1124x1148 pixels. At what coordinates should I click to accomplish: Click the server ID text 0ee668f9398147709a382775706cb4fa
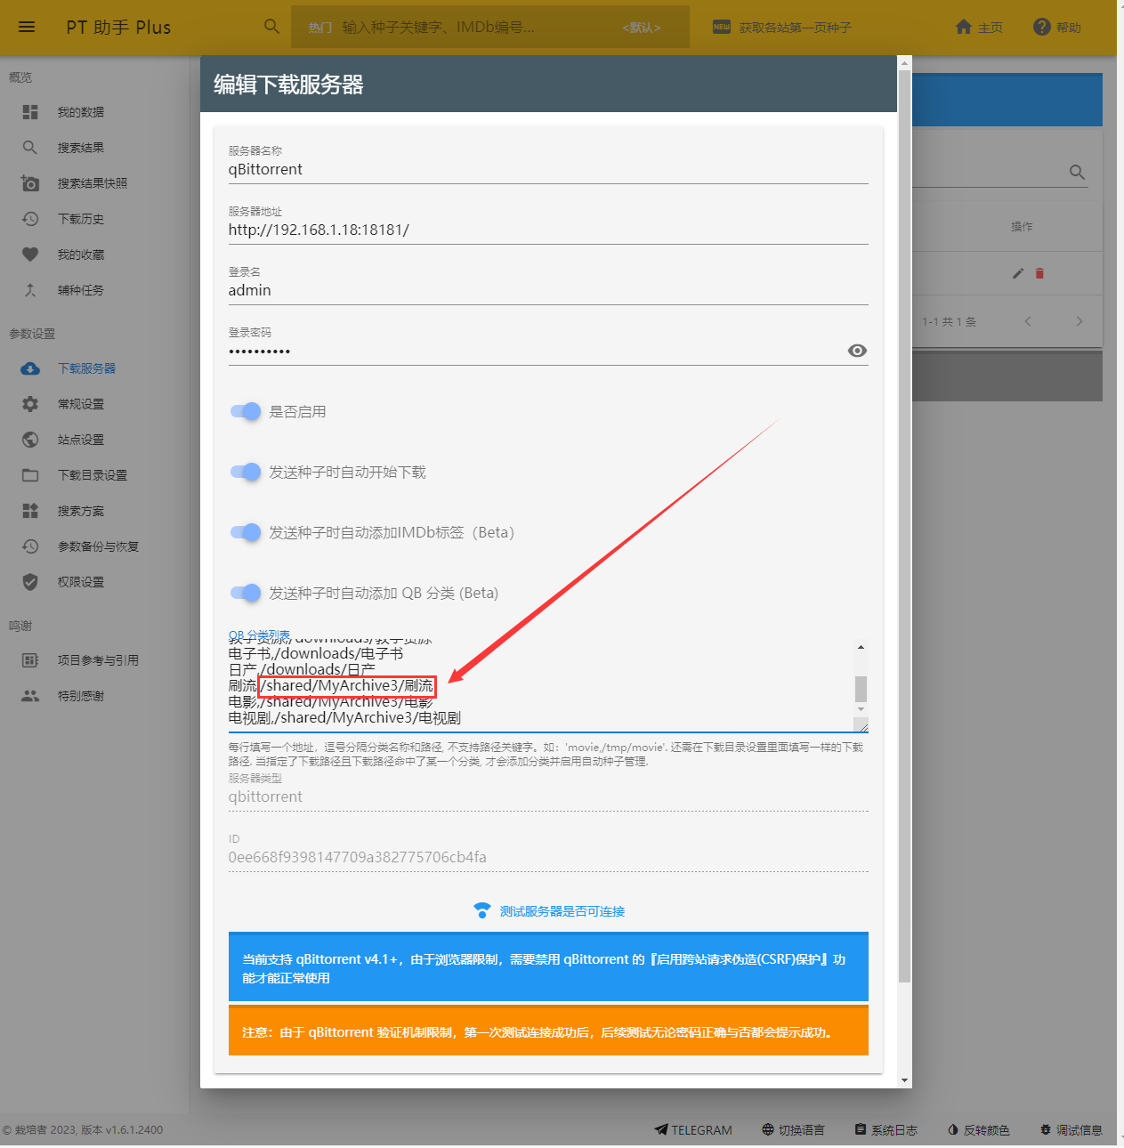358,857
